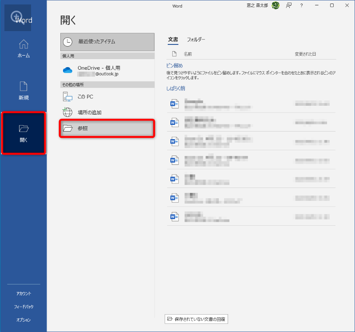The width and height of the screenshot is (355, 332).
Task: Click 参照 to browse files
Action: (107, 128)
